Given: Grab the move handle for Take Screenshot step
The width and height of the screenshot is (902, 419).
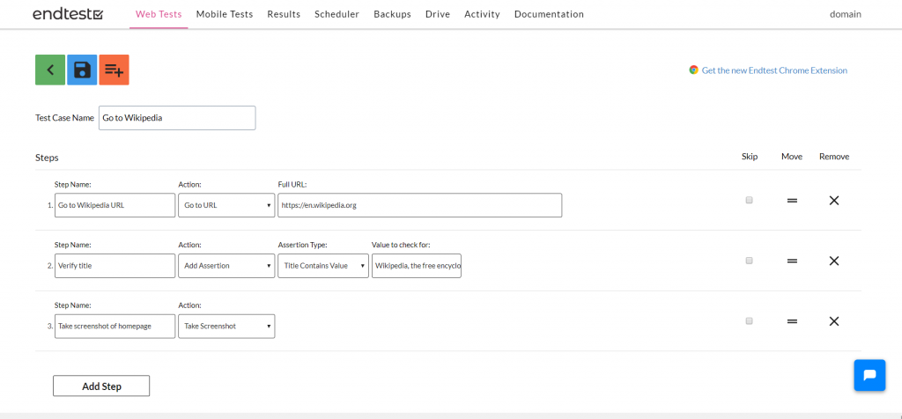Looking at the screenshot, I should point(792,321).
